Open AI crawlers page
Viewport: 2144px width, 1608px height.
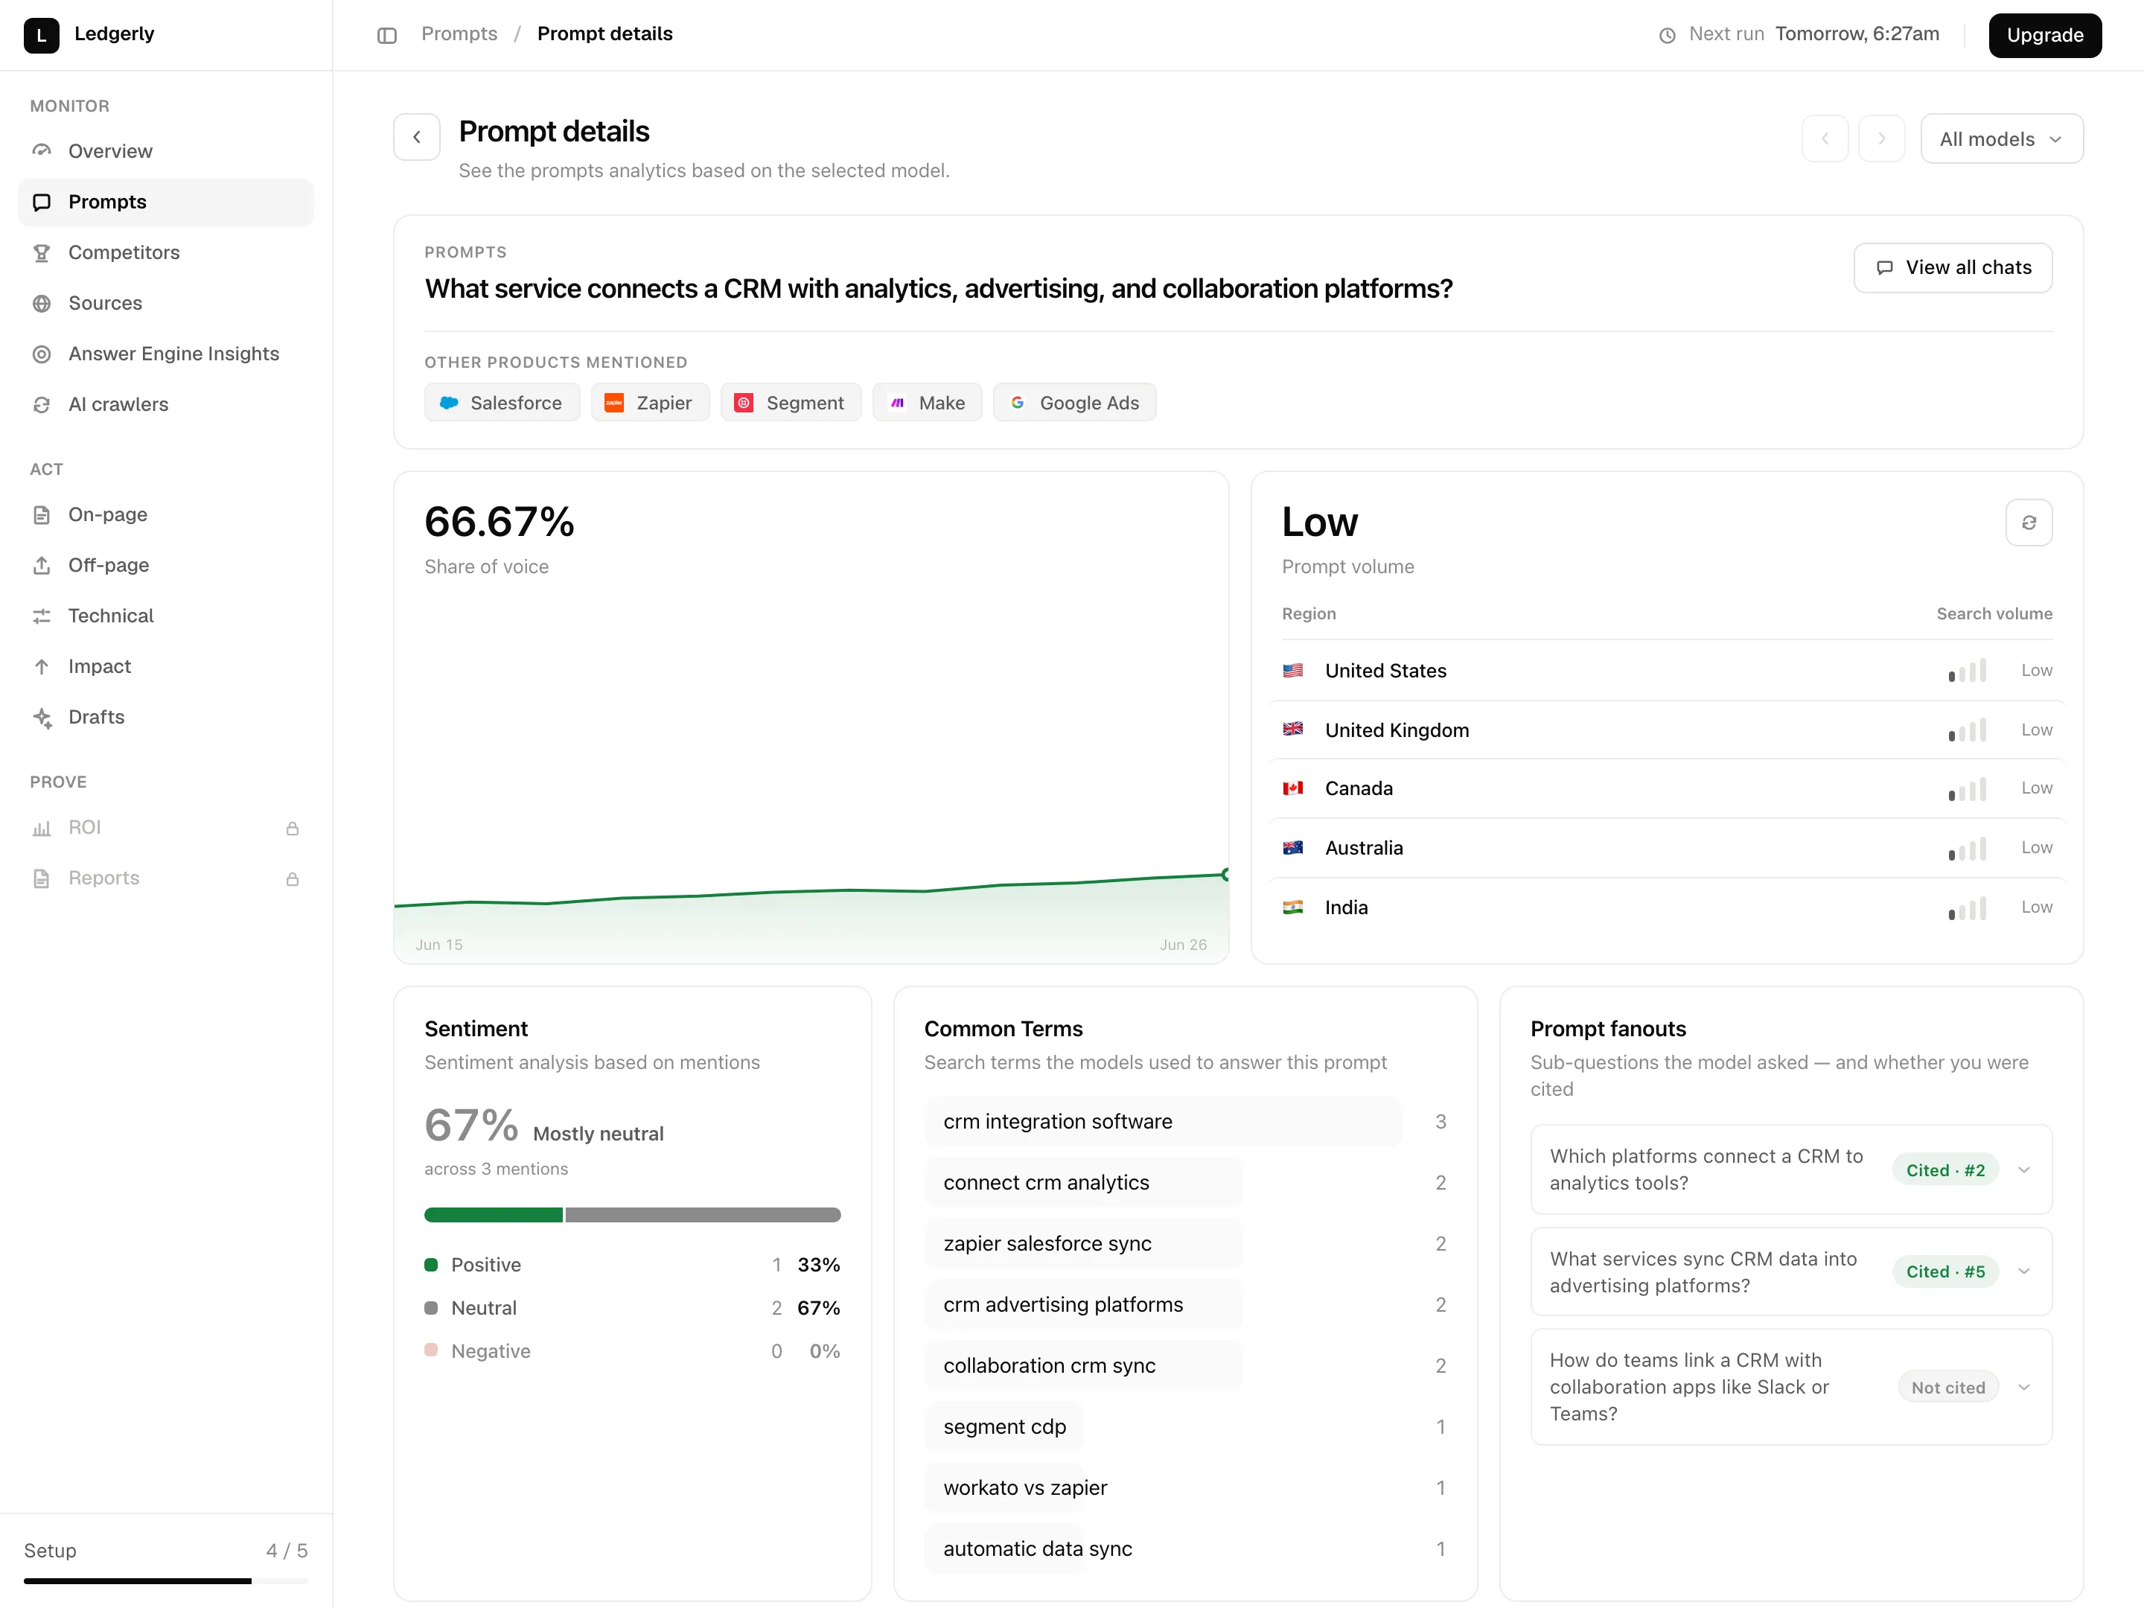click(166, 404)
